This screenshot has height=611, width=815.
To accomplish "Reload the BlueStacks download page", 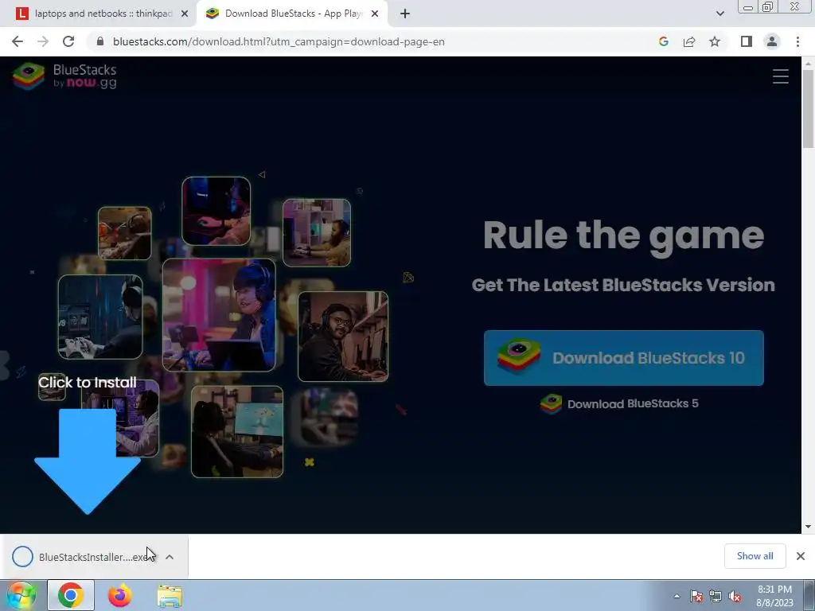I will point(68,41).
